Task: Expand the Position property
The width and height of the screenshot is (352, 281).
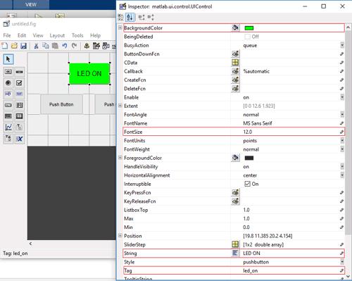Action: point(120,235)
